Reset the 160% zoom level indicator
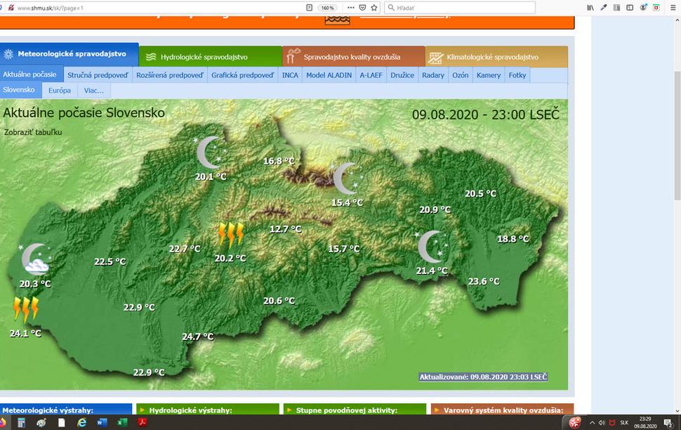This screenshot has width=681, height=430. pyautogui.click(x=327, y=8)
